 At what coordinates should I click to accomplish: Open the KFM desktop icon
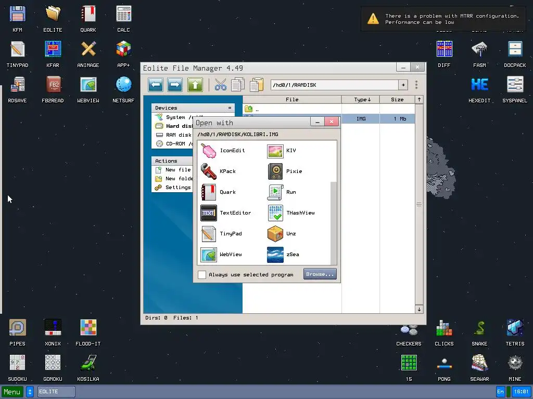point(17,19)
